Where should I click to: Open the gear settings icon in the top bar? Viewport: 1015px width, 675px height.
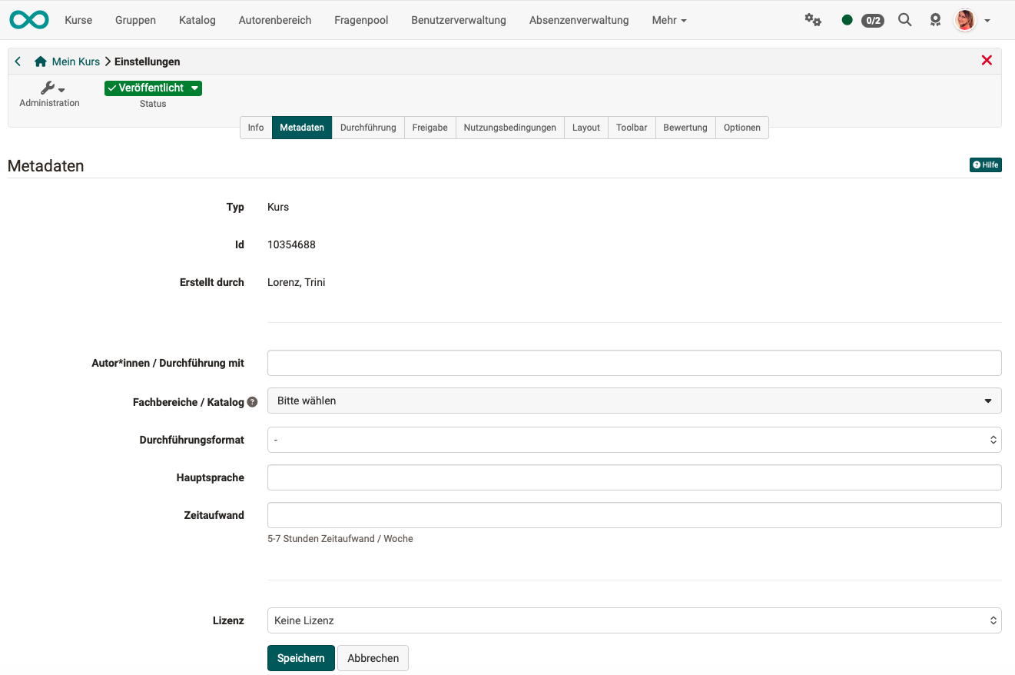coord(813,19)
